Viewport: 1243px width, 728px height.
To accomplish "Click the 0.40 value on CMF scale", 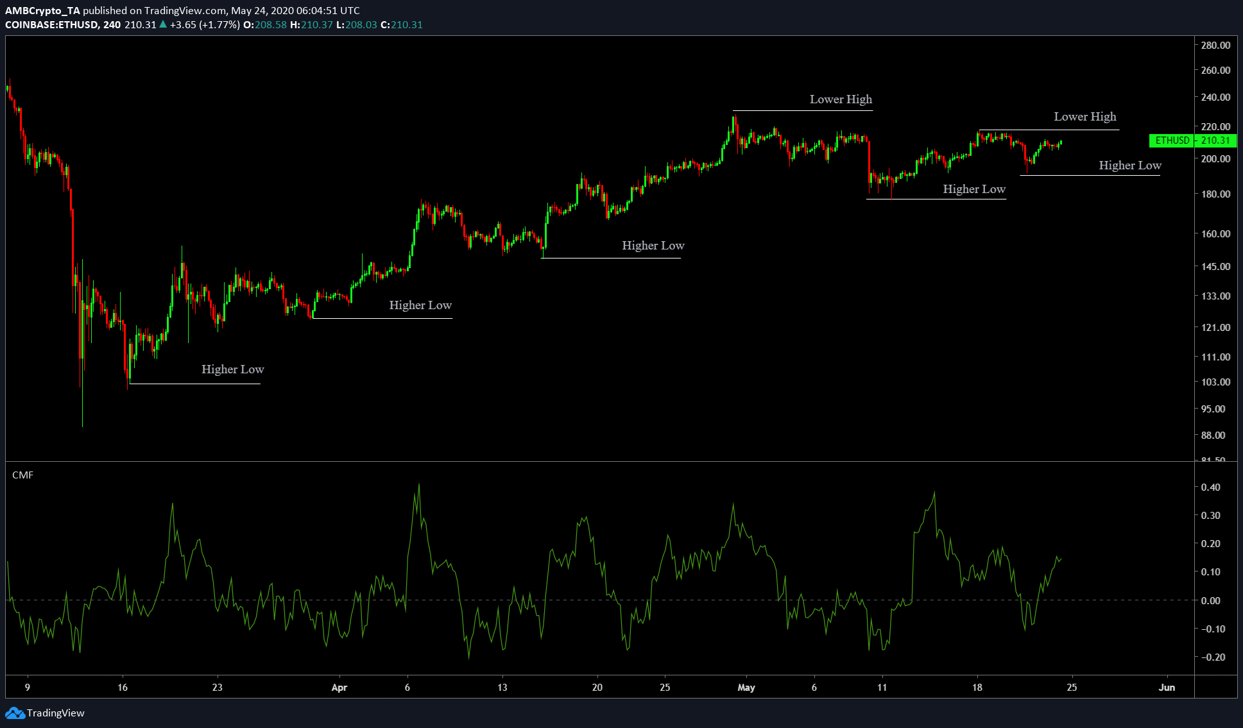I will pyautogui.click(x=1211, y=487).
